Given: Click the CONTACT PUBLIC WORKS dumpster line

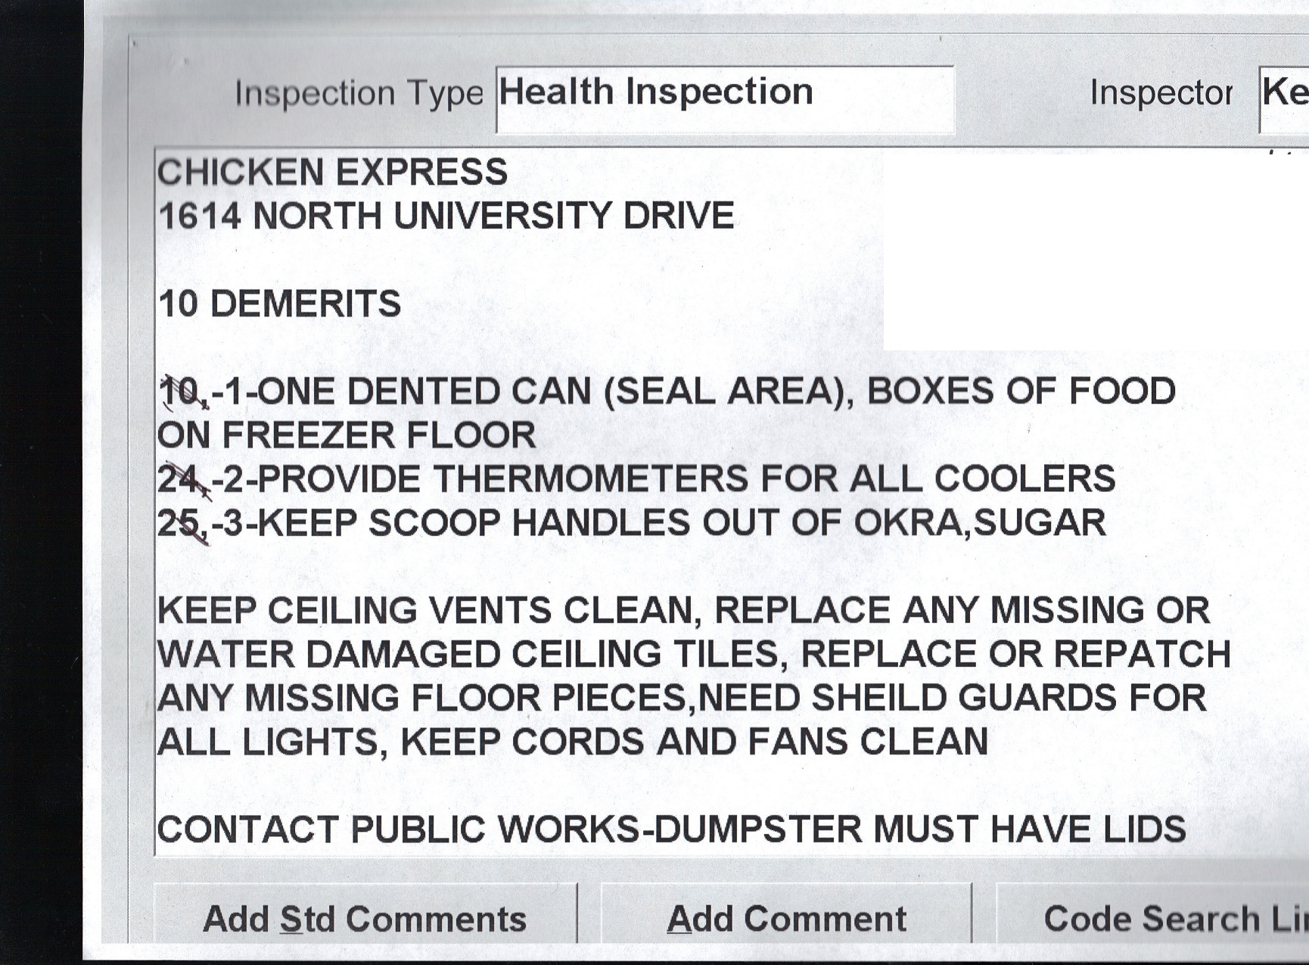Looking at the screenshot, I should point(671,829).
